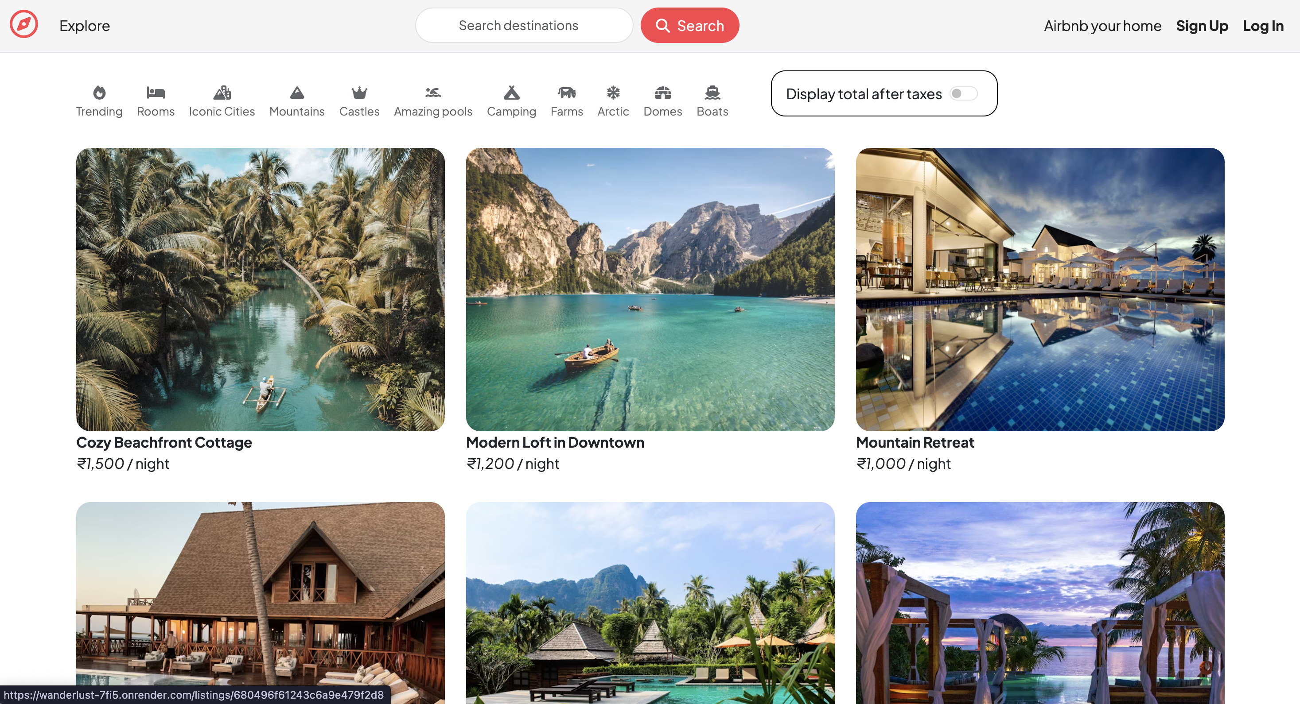Open the tropical resort pool listing photo
This screenshot has height=704, width=1300.
[x=650, y=603]
